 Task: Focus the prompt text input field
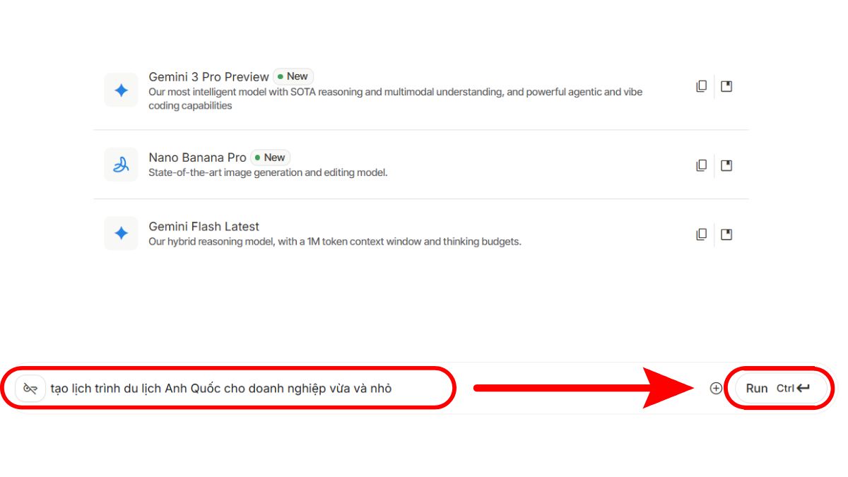pyautogui.click(x=240, y=388)
